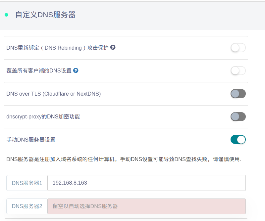Click DNS over TLS (Cloudflare or NextDNS) label

[x=53, y=94]
